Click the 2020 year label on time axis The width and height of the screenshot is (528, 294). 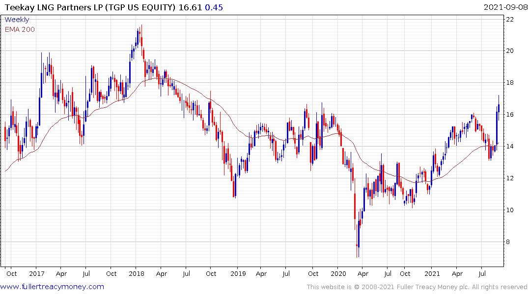[338, 273]
